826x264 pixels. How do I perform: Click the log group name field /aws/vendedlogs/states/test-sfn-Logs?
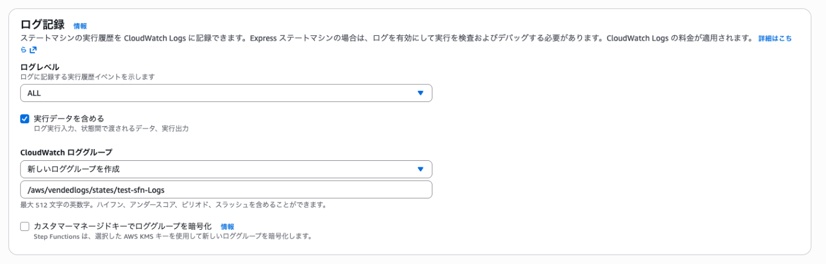[x=226, y=190]
